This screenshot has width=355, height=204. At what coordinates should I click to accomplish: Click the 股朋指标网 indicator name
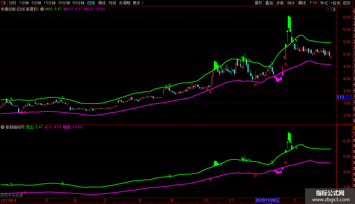click(15, 127)
